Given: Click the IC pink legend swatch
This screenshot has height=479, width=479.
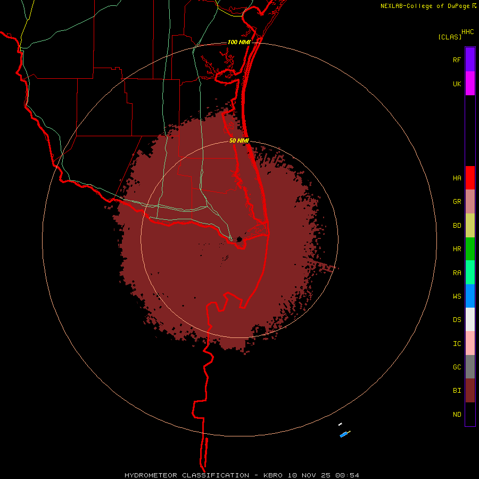Looking at the screenshot, I should [470, 343].
